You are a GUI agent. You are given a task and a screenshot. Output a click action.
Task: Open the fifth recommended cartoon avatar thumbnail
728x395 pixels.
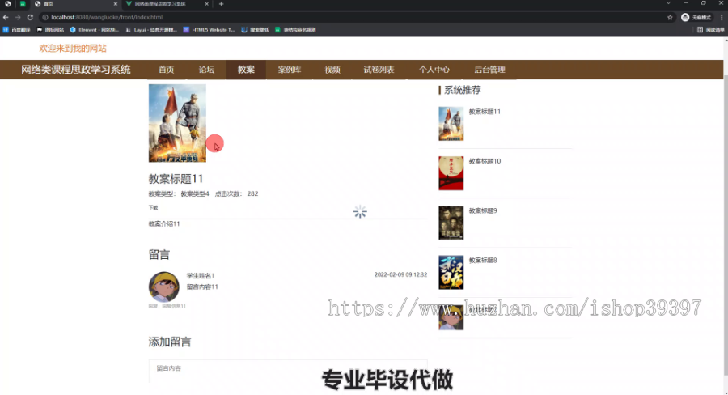451,317
